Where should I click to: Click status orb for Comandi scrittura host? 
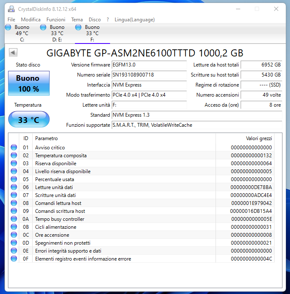coord(14,211)
